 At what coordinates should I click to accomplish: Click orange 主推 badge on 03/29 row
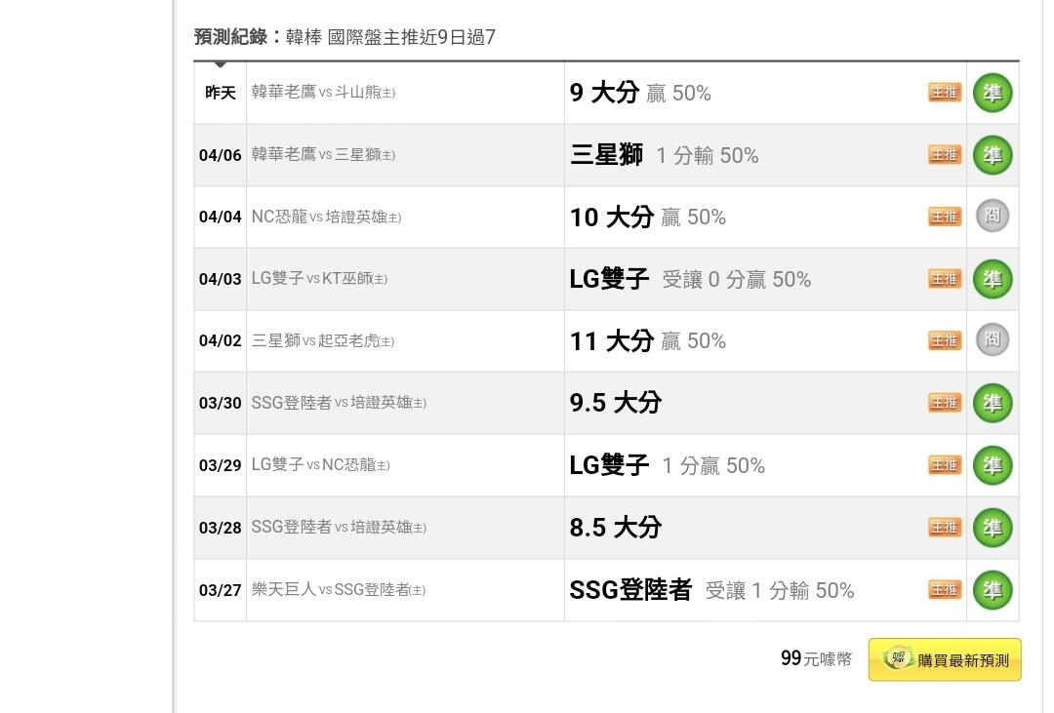pos(945,465)
